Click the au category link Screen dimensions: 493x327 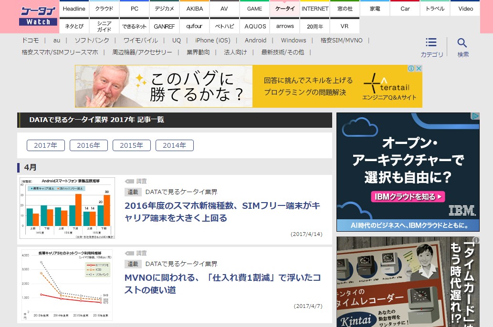tap(57, 40)
